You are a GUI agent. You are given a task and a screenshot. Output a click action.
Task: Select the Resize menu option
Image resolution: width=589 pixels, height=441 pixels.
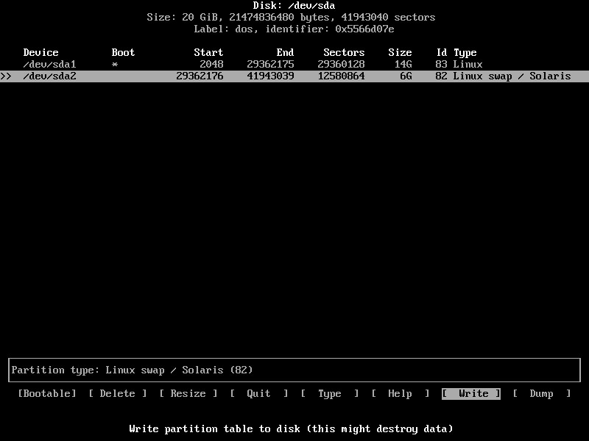tap(188, 394)
